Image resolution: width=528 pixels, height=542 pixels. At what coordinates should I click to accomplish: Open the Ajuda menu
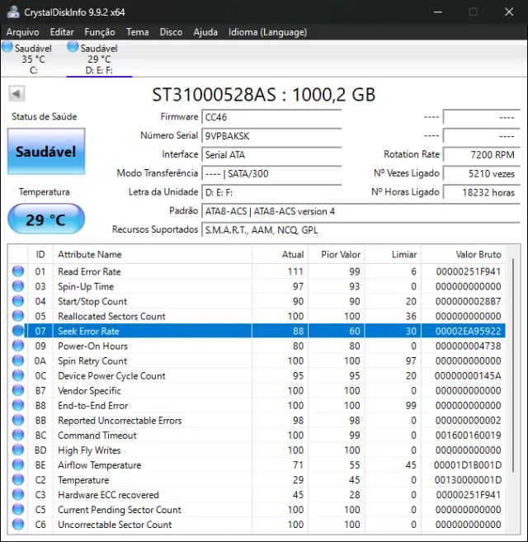pos(205,32)
